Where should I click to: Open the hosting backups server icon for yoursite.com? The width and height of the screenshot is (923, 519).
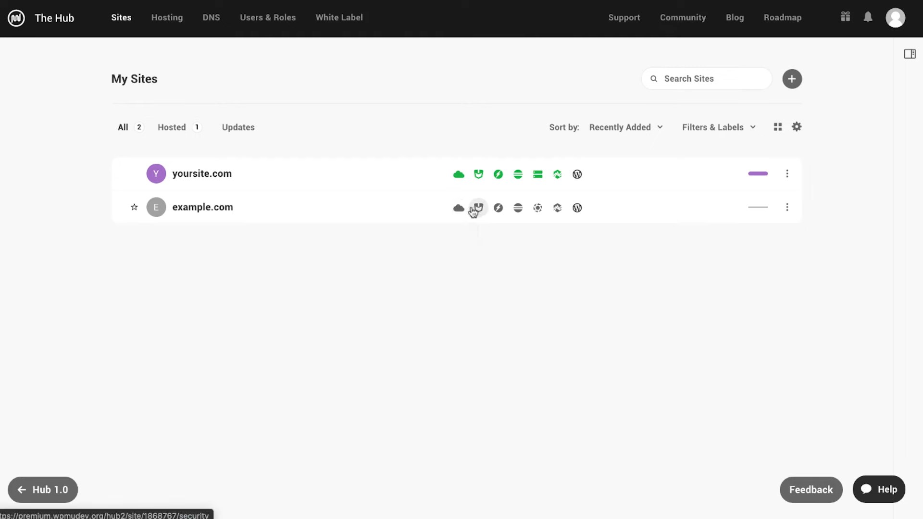537,174
